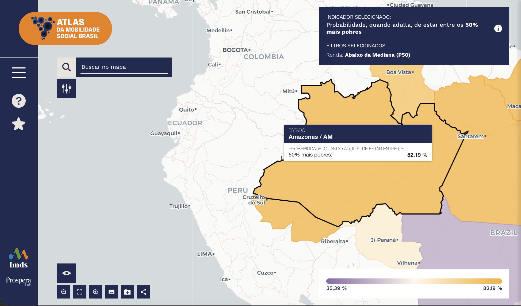This screenshot has width=521, height=306.
Task: Toggle the eye visibility button
Action: pos(67,273)
